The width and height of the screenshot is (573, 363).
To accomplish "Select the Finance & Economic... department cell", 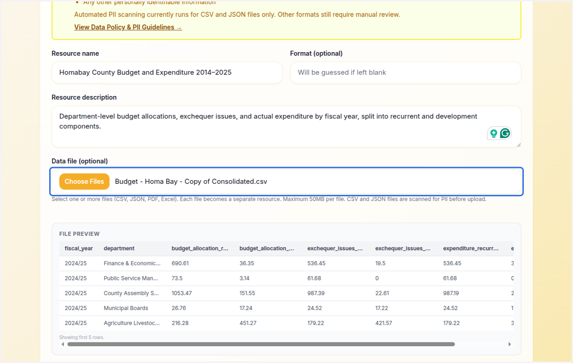I will click(132, 263).
